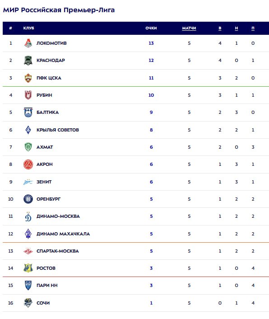Sort table by МАТЧИ column

[189, 28]
